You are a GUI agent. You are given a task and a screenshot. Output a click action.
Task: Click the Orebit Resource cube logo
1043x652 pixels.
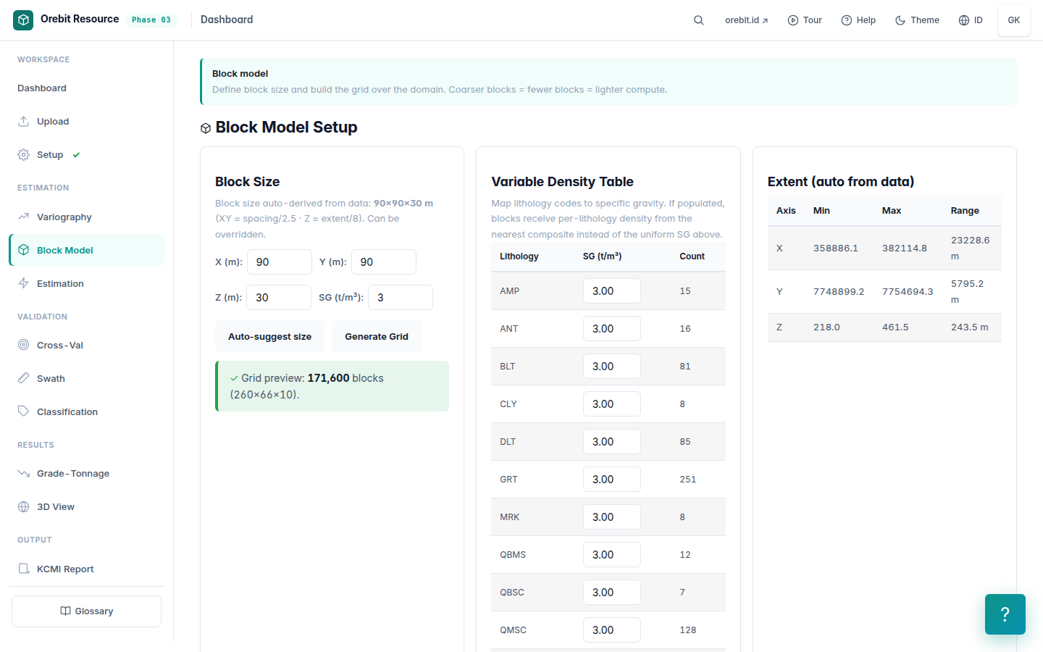coord(23,20)
